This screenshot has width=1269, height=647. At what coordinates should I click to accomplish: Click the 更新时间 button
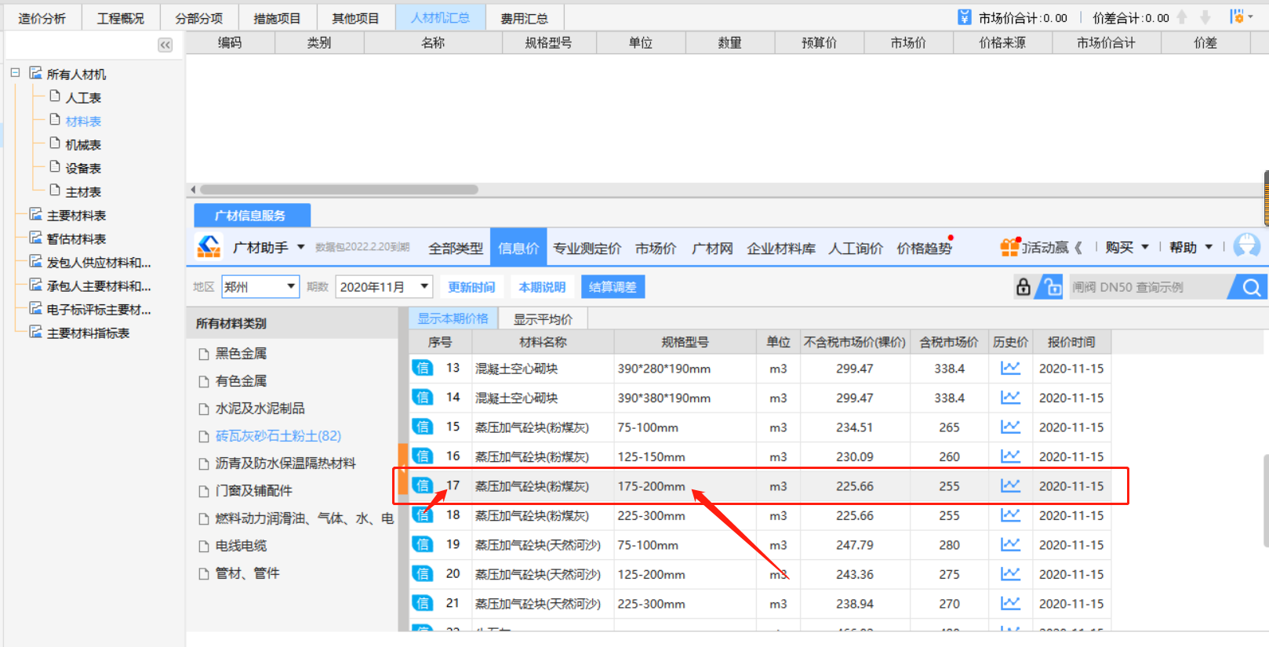coord(471,287)
